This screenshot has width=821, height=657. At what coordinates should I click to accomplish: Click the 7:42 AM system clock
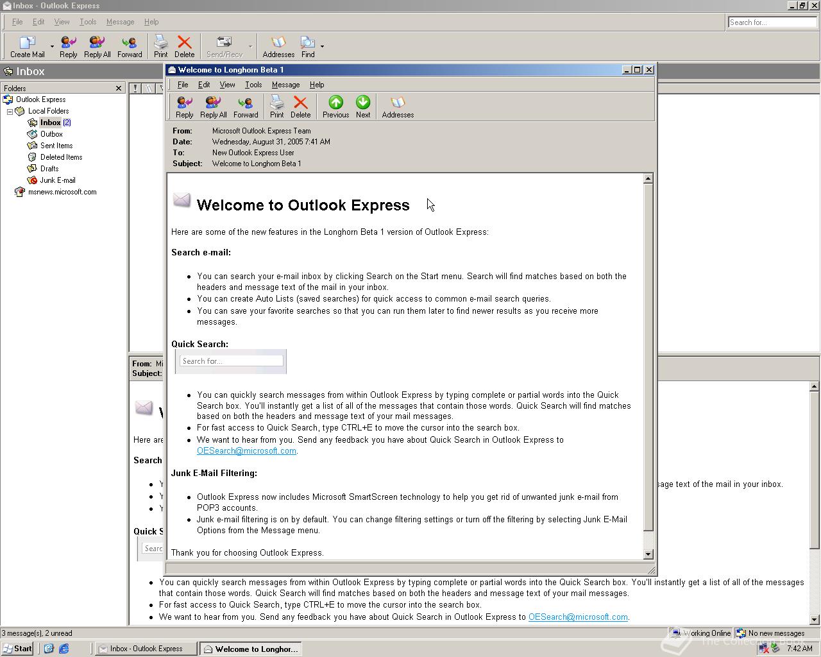pos(799,649)
